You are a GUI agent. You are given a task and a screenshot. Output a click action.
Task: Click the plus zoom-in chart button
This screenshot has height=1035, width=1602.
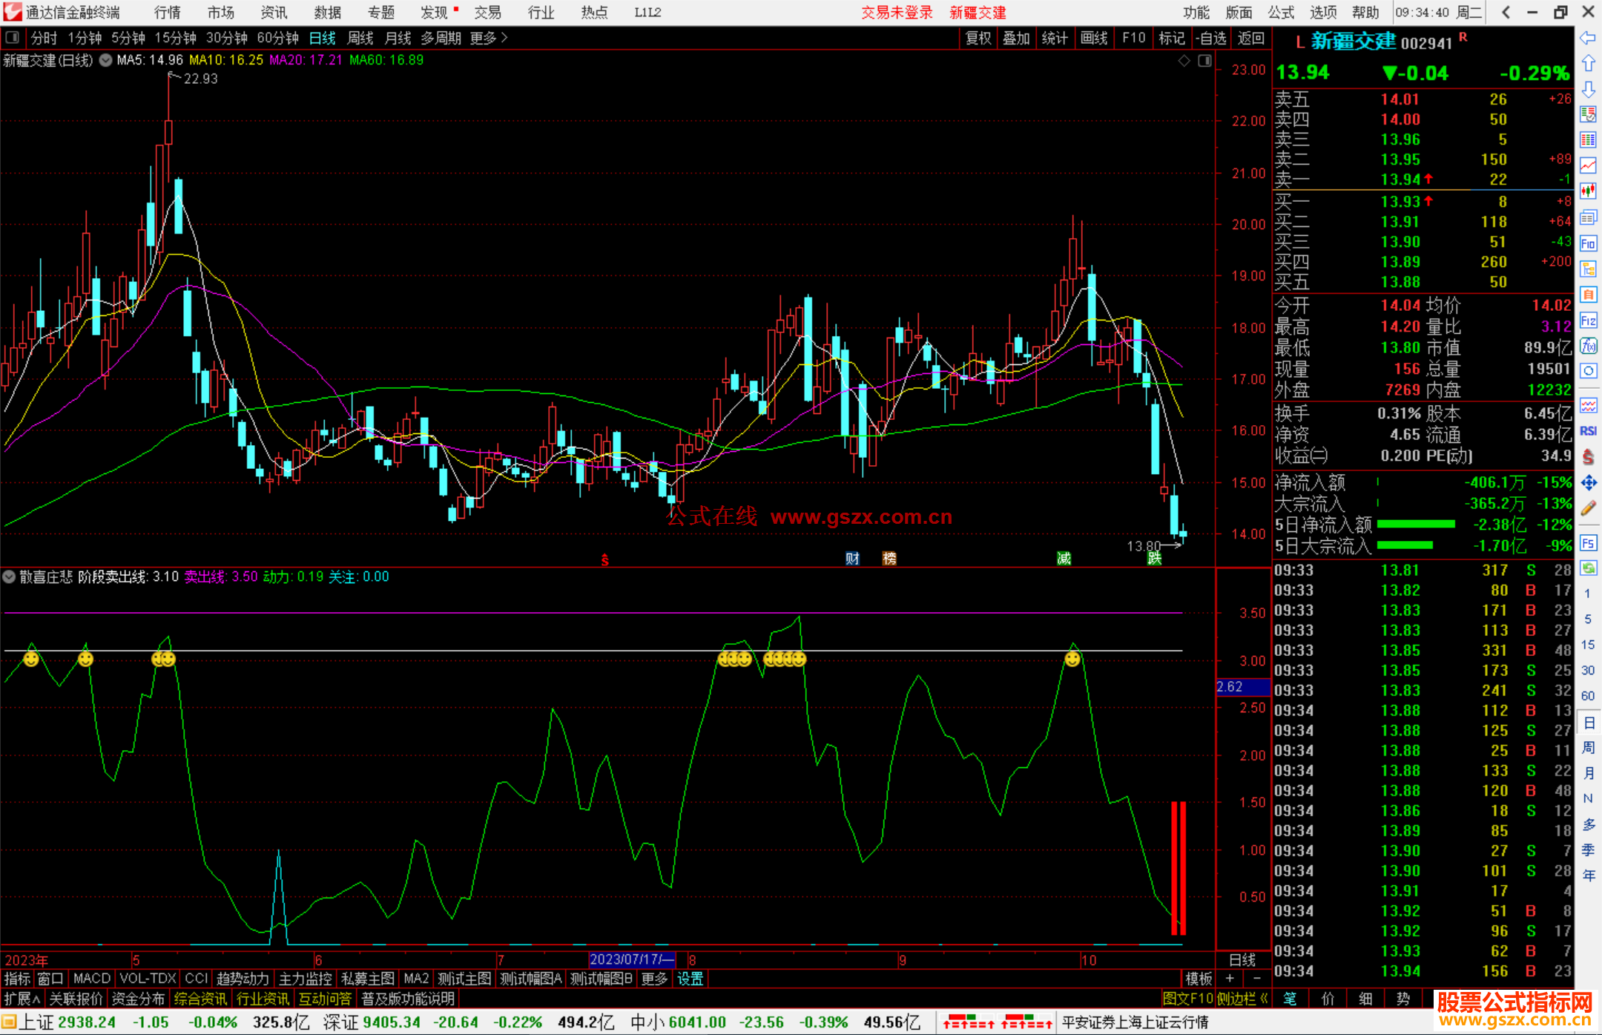pos(1230,979)
